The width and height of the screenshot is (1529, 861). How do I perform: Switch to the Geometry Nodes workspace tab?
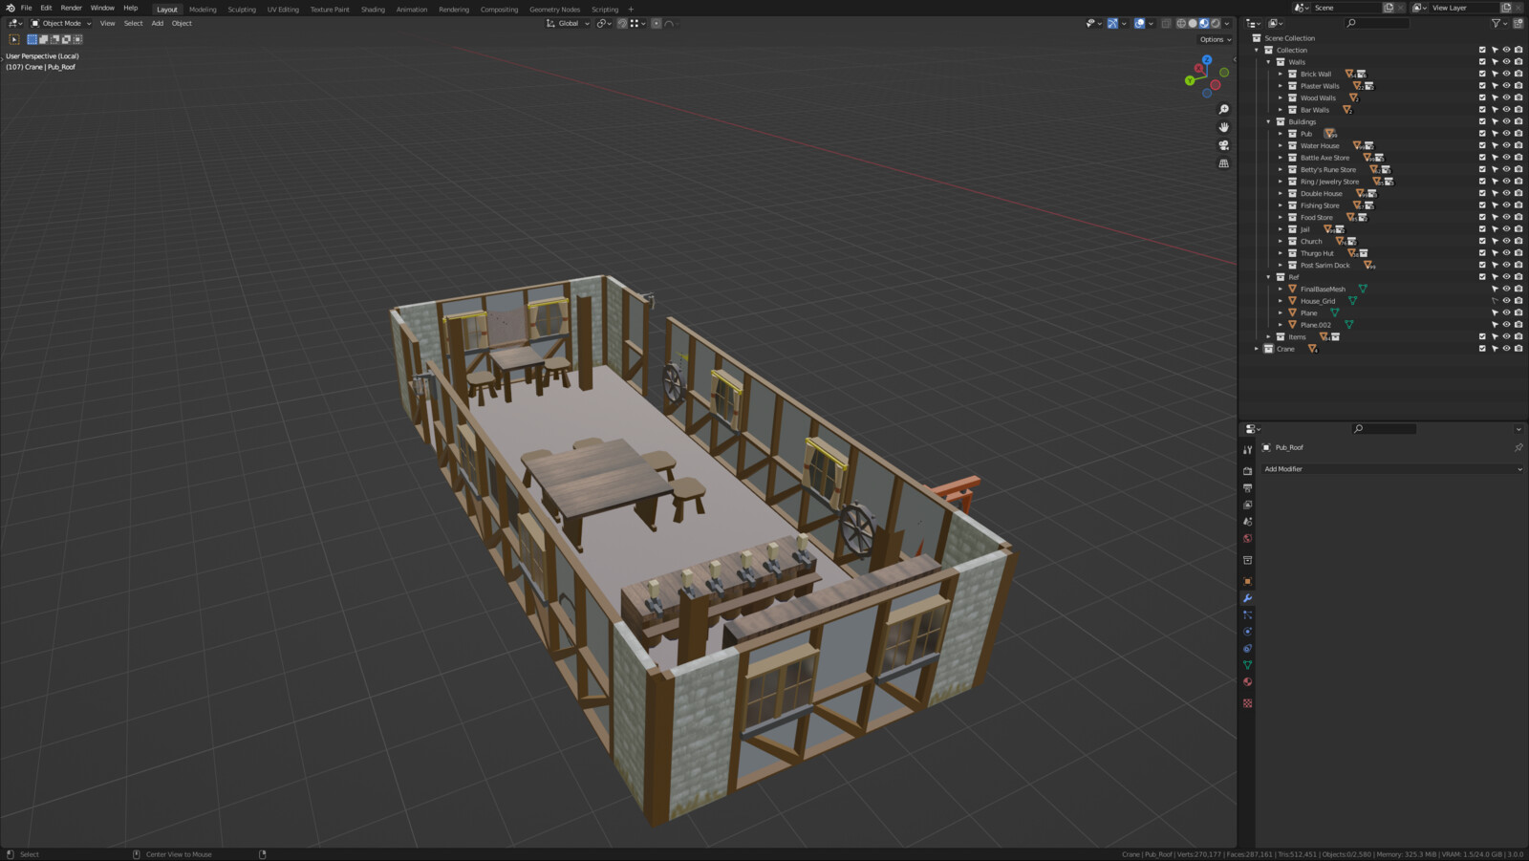(554, 10)
